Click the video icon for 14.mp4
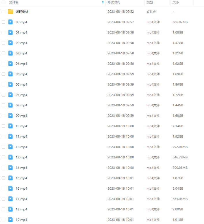 [10, 168]
